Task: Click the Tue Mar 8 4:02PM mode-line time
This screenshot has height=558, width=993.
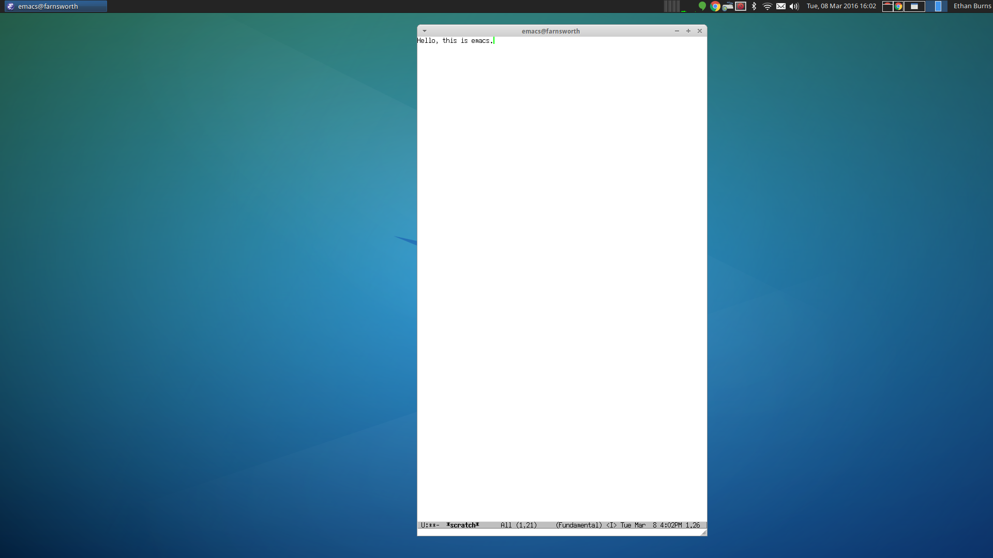Action: [x=651, y=525]
